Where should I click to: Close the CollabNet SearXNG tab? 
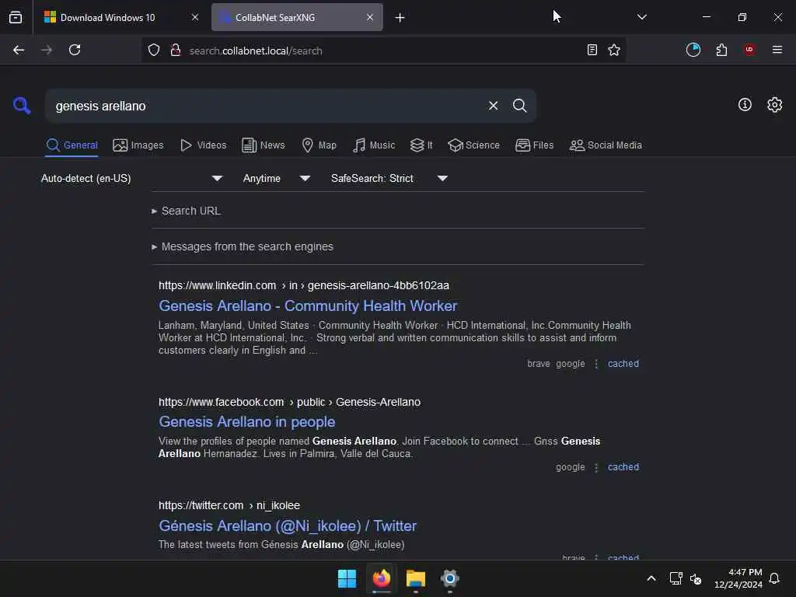click(370, 17)
